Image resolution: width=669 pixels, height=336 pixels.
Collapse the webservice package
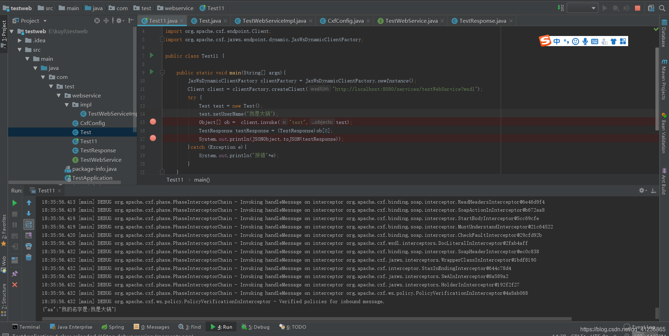59,96
